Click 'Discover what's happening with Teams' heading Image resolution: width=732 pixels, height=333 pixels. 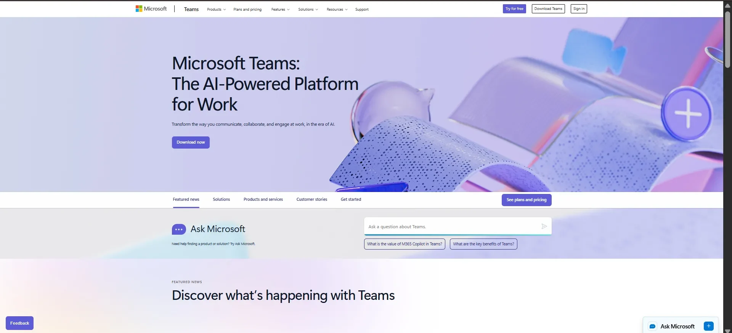point(283,296)
